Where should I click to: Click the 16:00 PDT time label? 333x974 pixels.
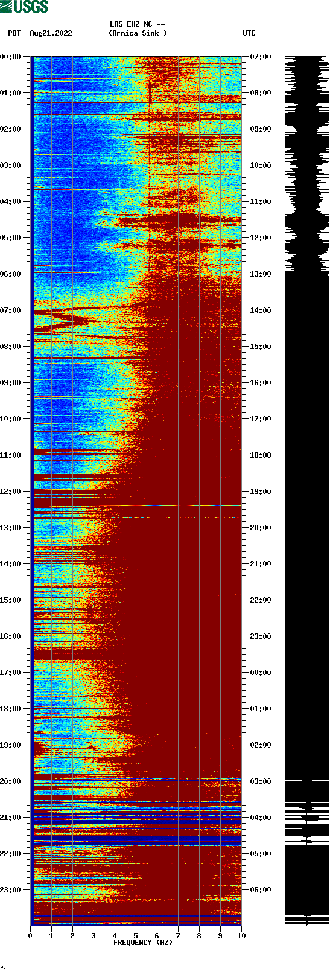11,636
